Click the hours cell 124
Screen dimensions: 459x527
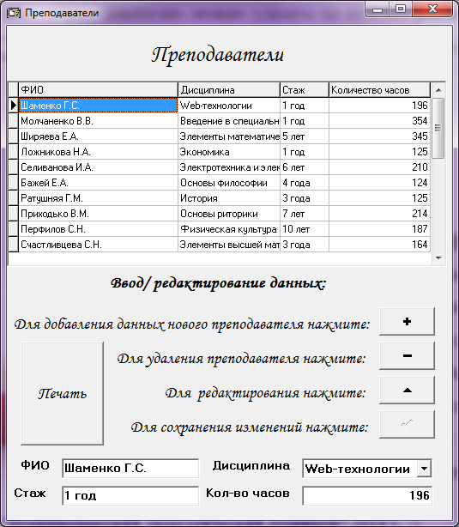point(379,183)
